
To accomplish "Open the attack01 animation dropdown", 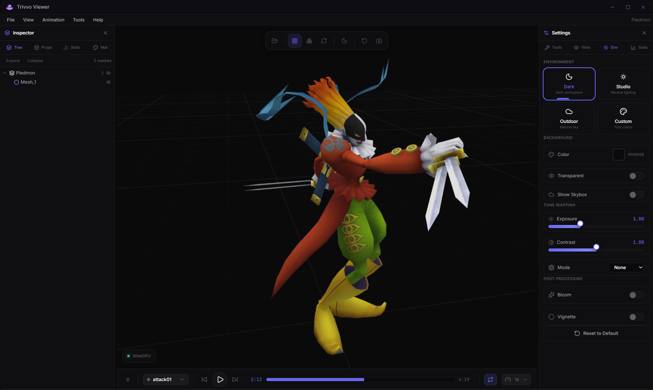I will pos(166,379).
